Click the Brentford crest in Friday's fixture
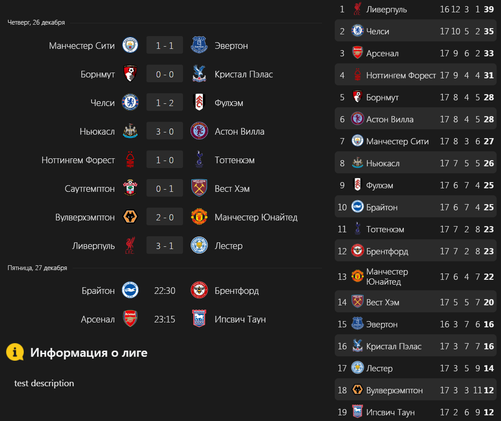Image resolution: width=501 pixels, height=421 pixels. [199, 290]
